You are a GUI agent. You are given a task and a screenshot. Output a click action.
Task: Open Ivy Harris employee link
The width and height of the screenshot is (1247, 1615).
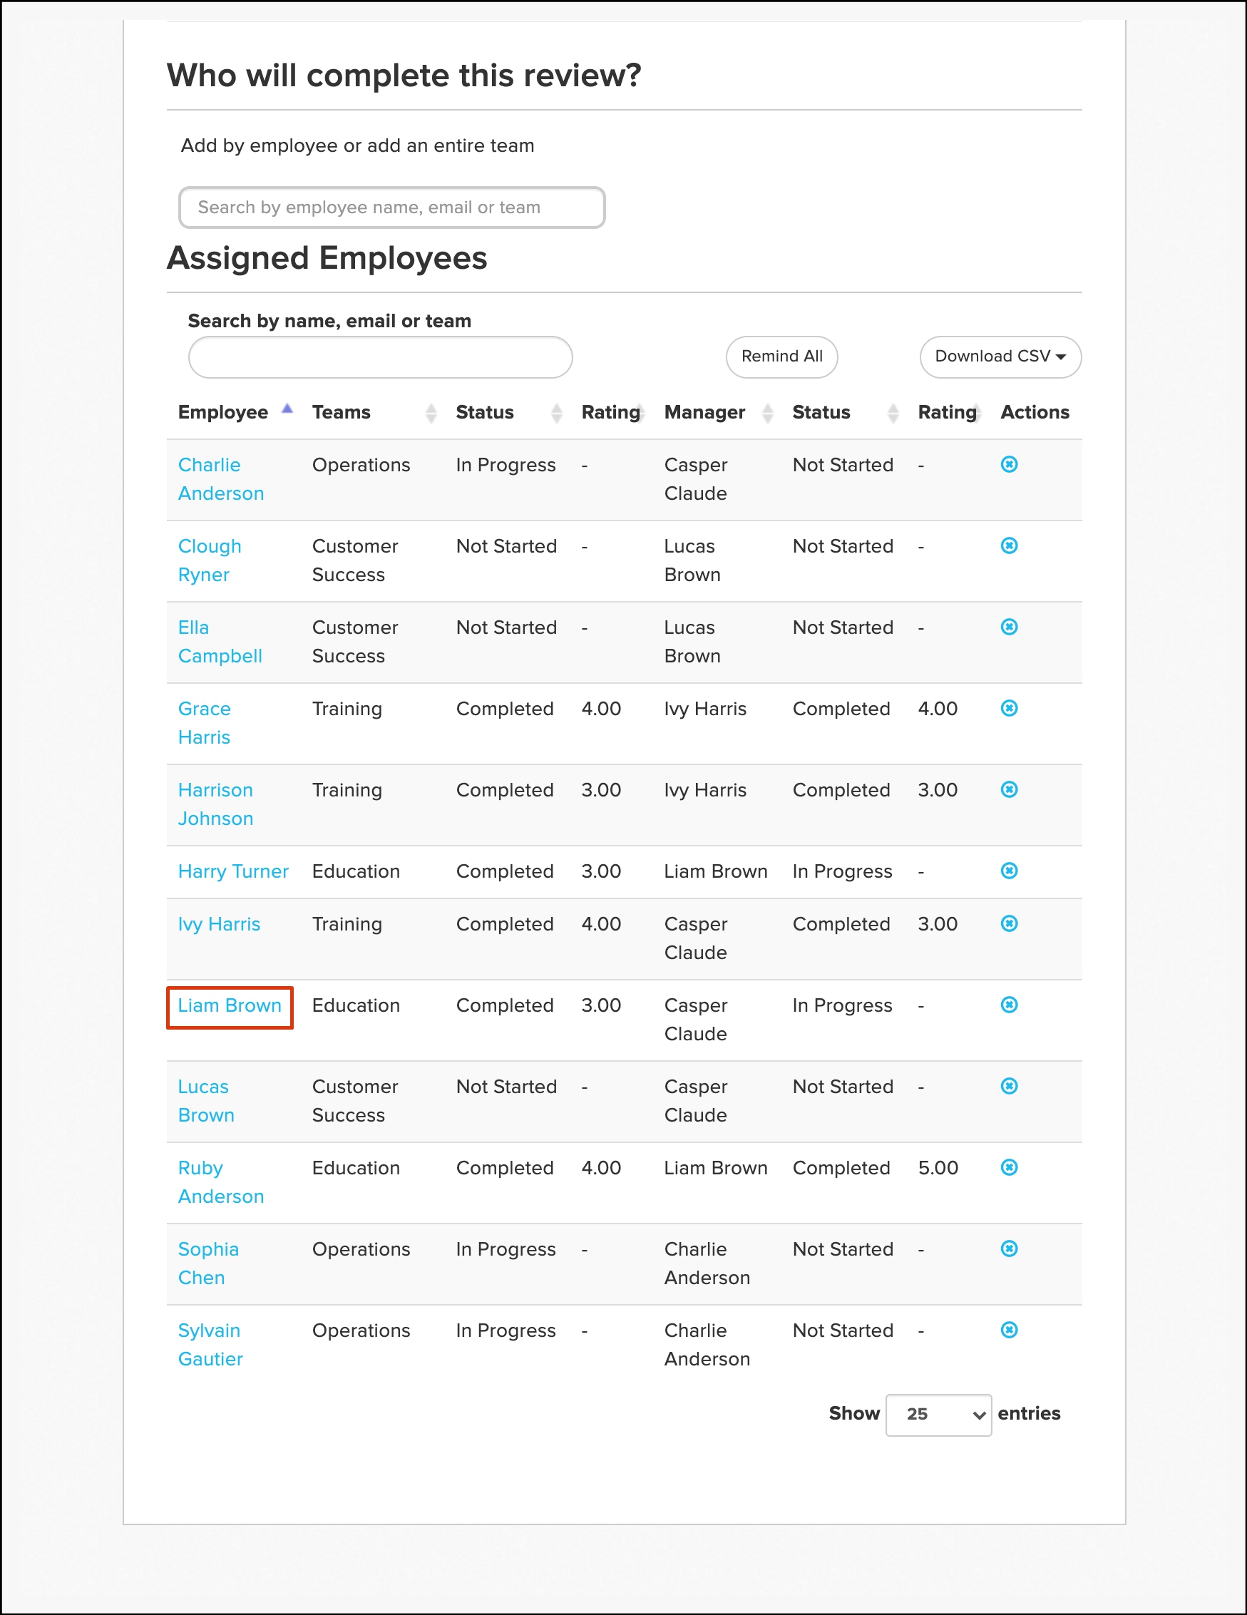[219, 924]
